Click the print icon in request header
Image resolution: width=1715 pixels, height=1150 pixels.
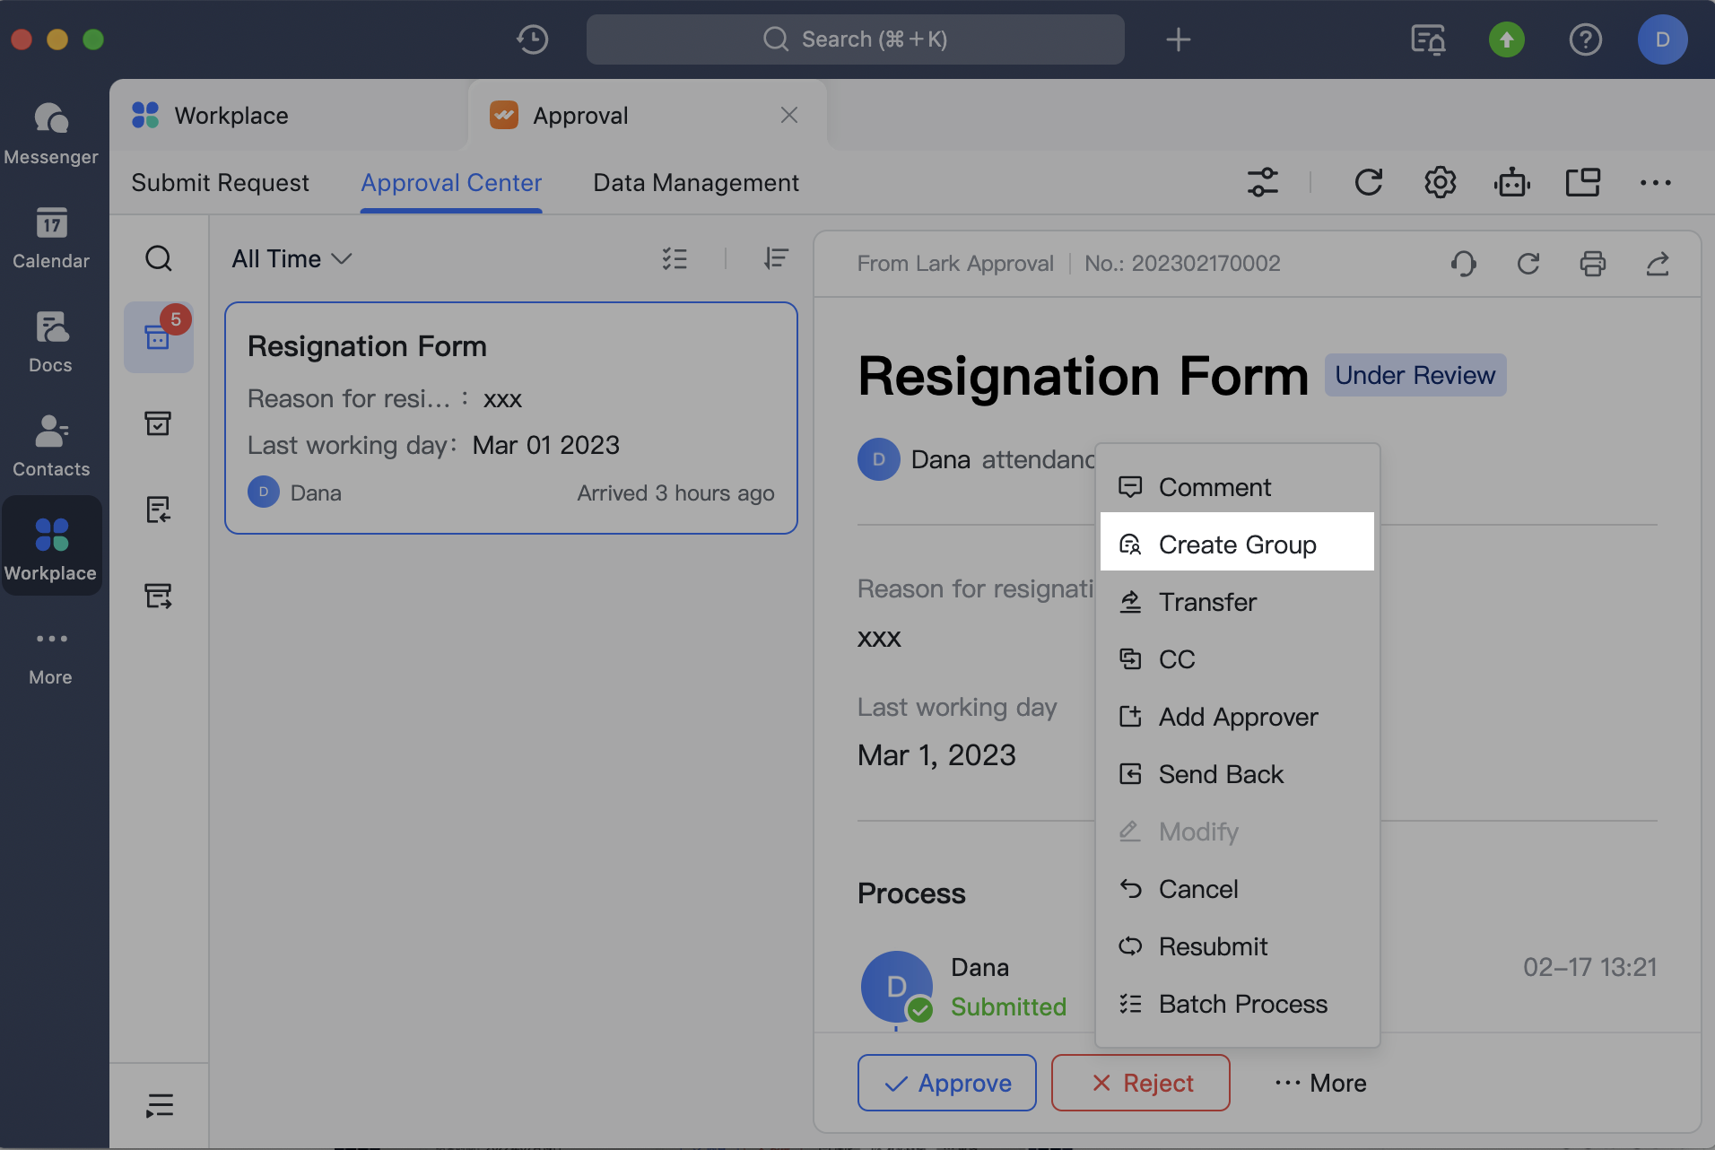coord(1592,264)
